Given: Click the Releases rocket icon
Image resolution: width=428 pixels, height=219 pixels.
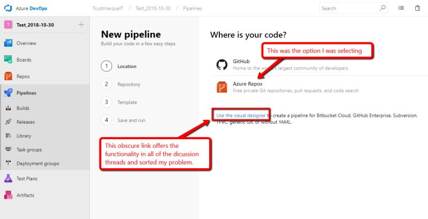Looking at the screenshot, I should click(8, 122).
